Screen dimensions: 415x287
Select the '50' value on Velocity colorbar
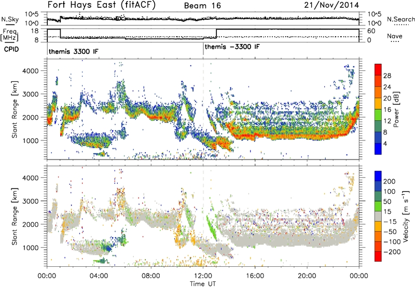point(387,202)
